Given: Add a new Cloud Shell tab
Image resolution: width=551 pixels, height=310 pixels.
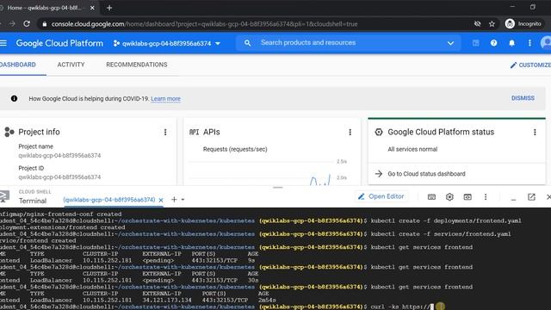Looking at the screenshot, I should pos(174,200).
